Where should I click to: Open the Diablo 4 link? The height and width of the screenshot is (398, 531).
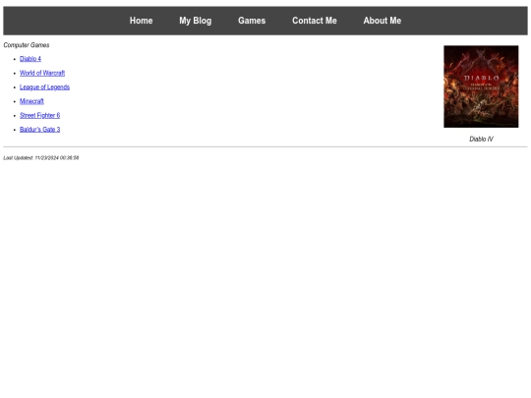tap(30, 59)
